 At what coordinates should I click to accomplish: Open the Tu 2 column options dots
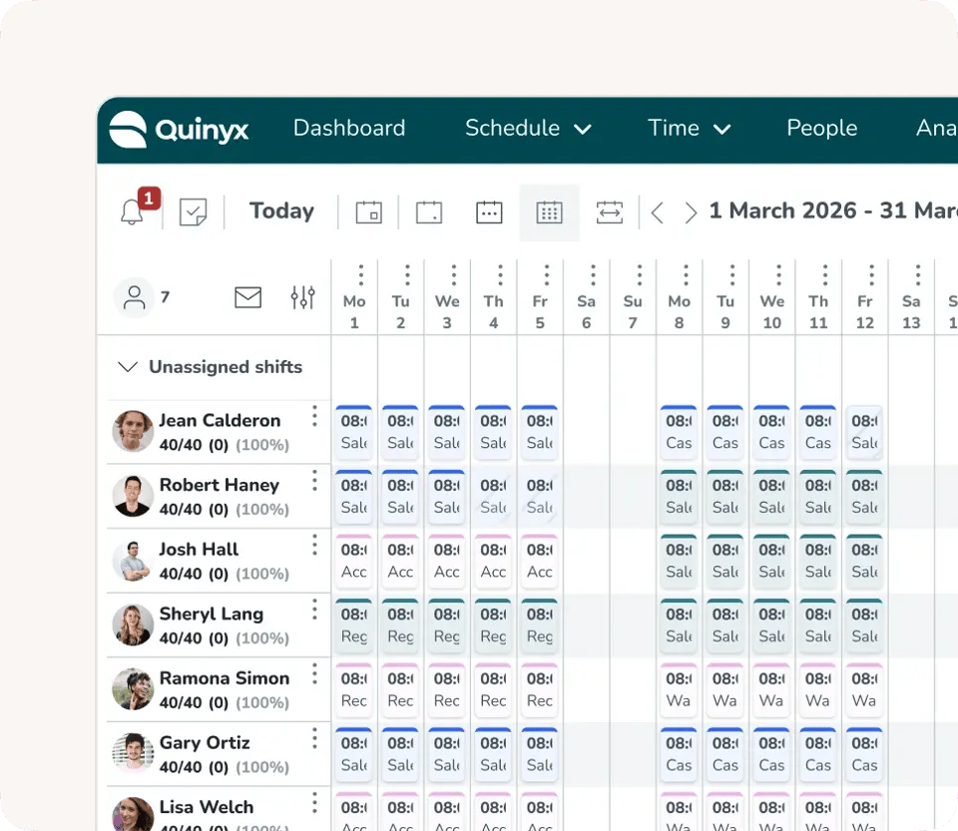point(407,275)
